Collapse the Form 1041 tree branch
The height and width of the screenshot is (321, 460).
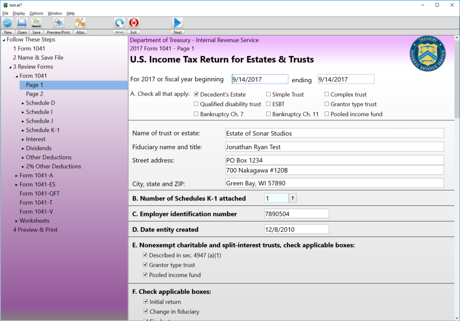[16, 75]
